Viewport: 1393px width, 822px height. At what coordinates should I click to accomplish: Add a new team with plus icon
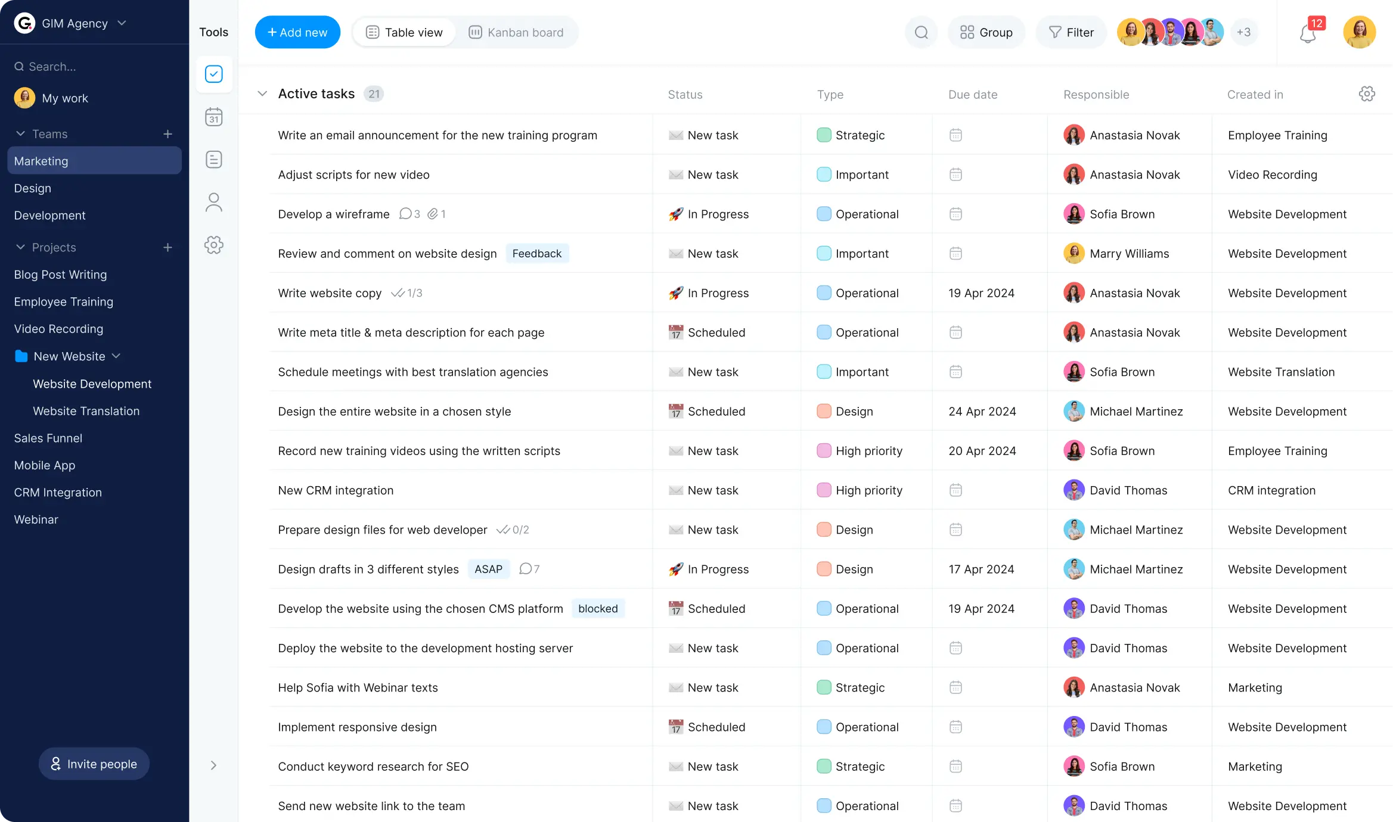point(167,134)
